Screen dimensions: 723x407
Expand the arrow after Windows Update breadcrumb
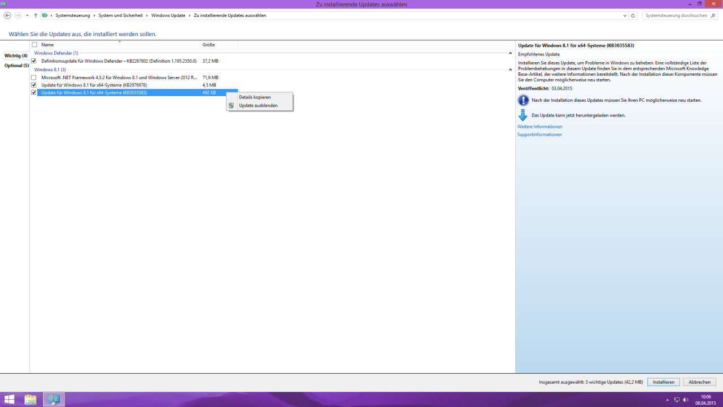tap(190, 15)
